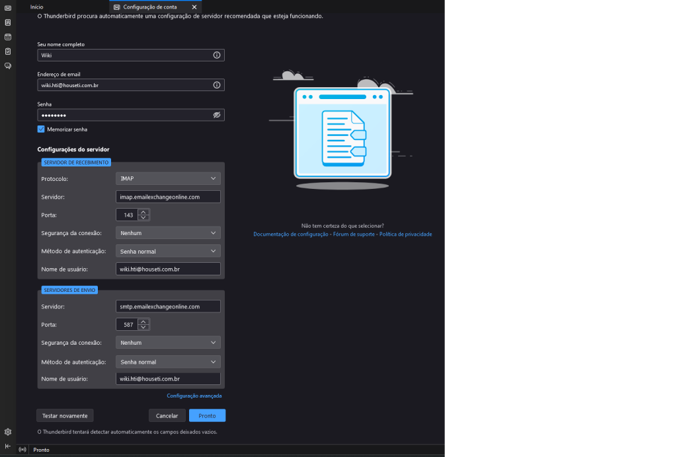Image resolution: width=677 pixels, height=457 pixels.
Task: Click the incoming port number field
Action: click(128, 215)
